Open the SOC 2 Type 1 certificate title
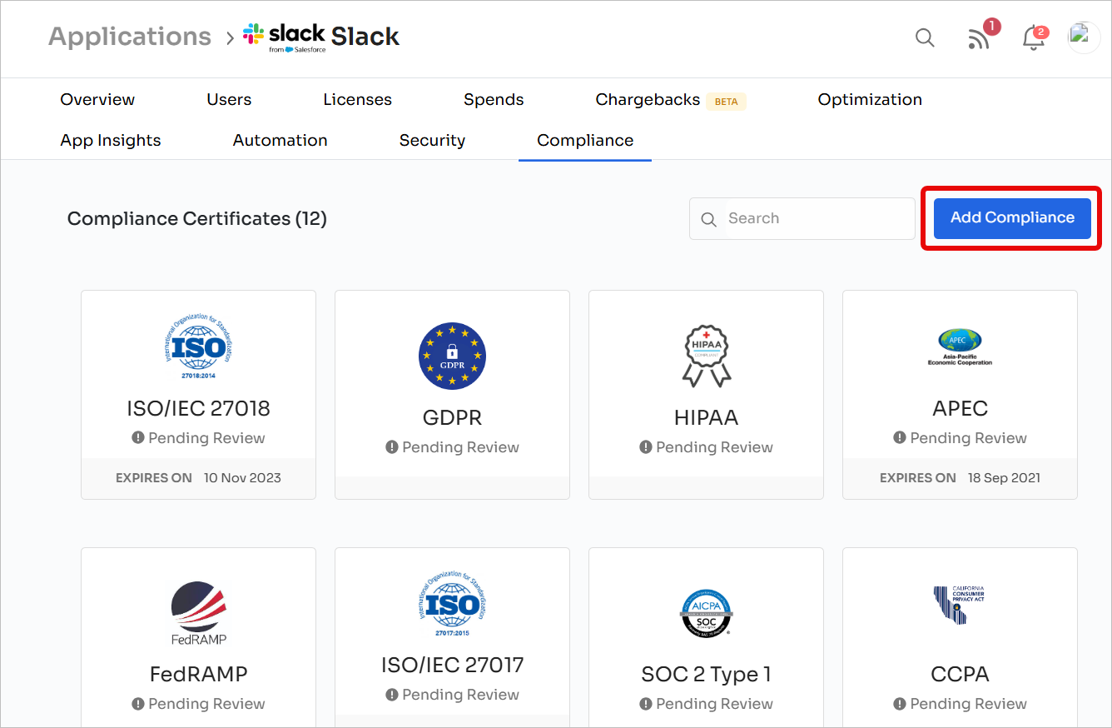 click(706, 674)
